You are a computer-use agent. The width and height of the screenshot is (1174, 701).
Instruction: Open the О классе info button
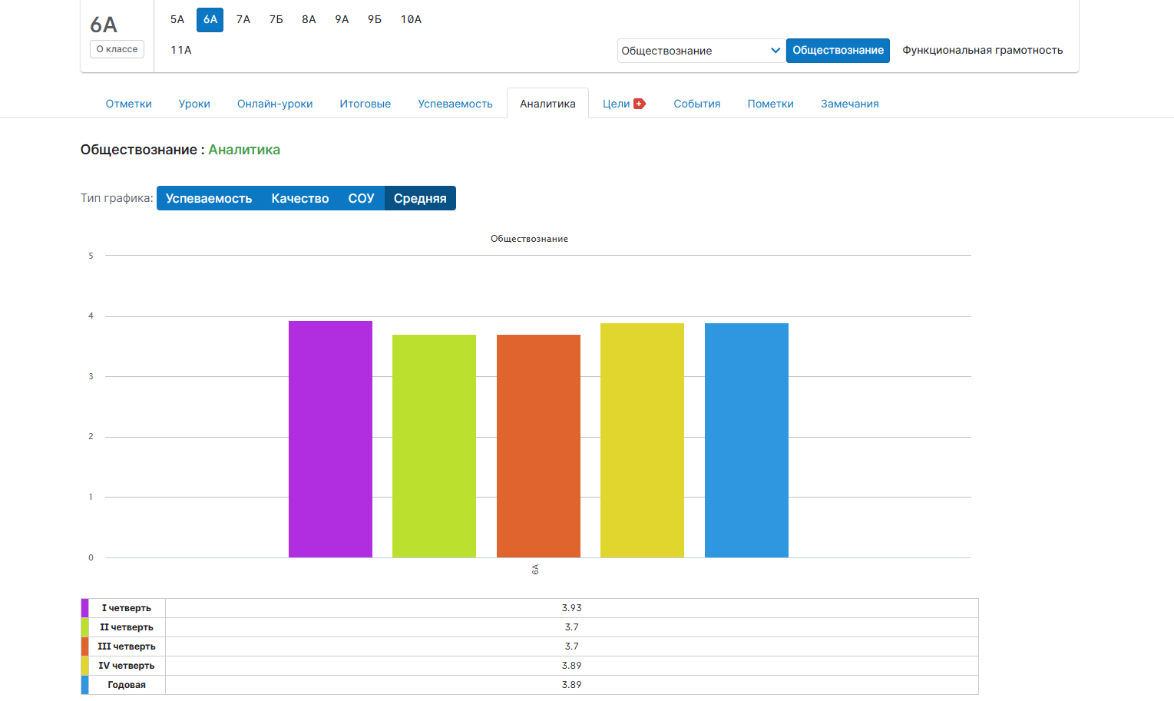117,49
